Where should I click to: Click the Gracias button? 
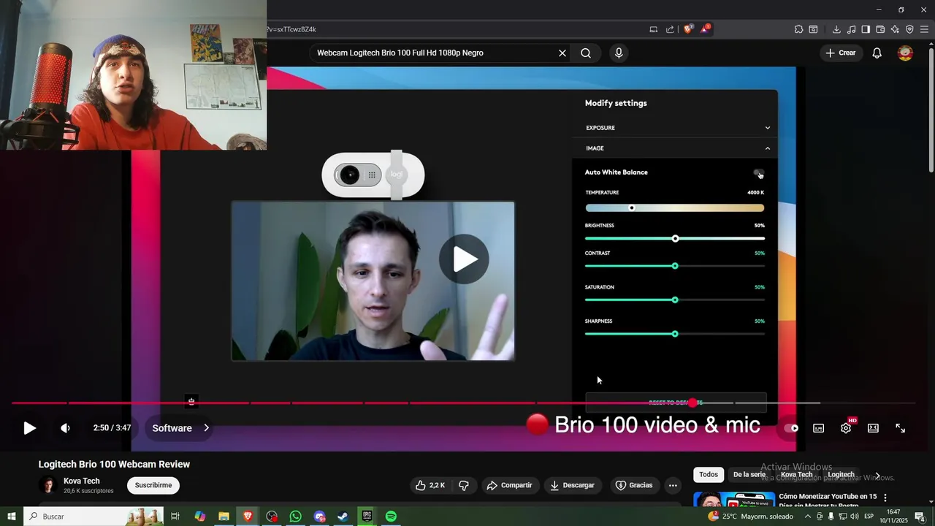(x=634, y=485)
